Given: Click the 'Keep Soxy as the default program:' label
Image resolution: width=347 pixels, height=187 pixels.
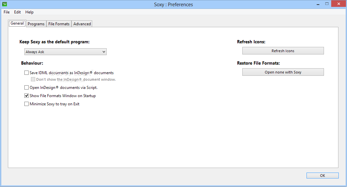Looking at the screenshot, I should (x=54, y=42).
